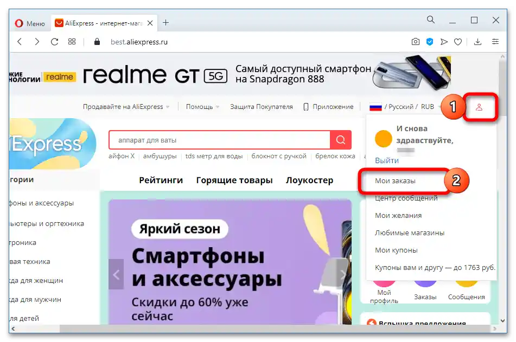Open the Easy Setup sliders icon
The height and width of the screenshot is (342, 516).
(495, 42)
